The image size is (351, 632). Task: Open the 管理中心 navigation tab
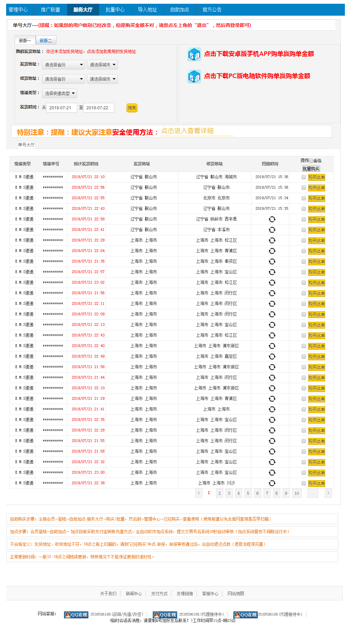(18, 10)
